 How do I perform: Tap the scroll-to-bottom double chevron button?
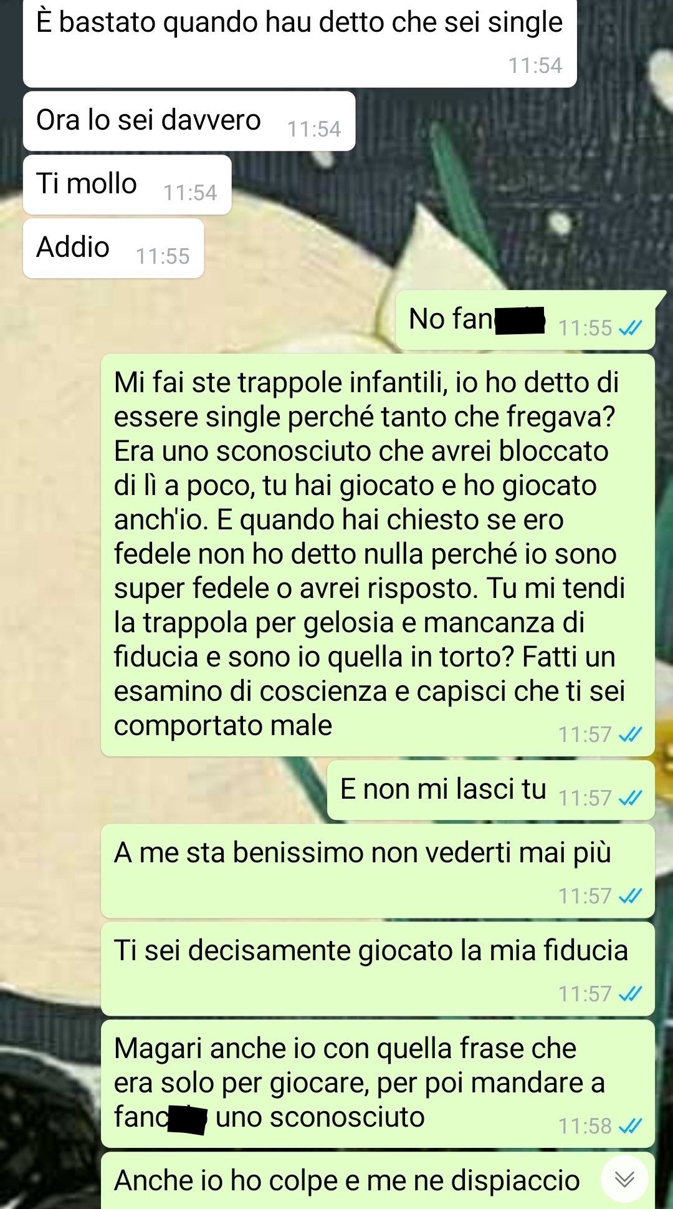[x=624, y=1178]
